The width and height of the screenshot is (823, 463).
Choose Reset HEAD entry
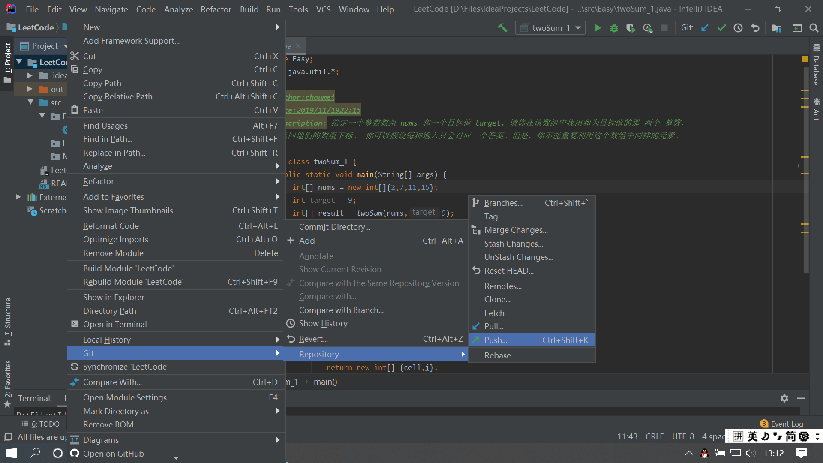(x=532, y=271)
